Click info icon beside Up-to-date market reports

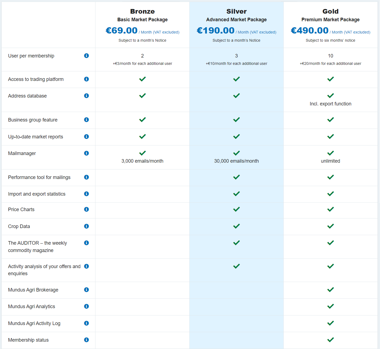point(86,136)
